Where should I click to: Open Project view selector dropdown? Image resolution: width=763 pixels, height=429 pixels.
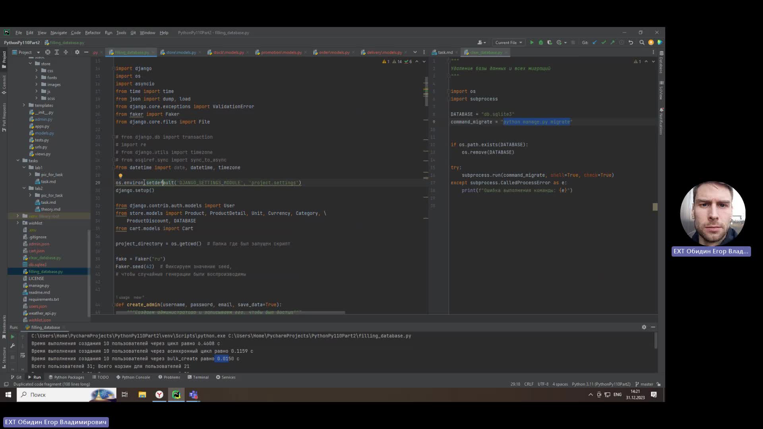pos(26,52)
